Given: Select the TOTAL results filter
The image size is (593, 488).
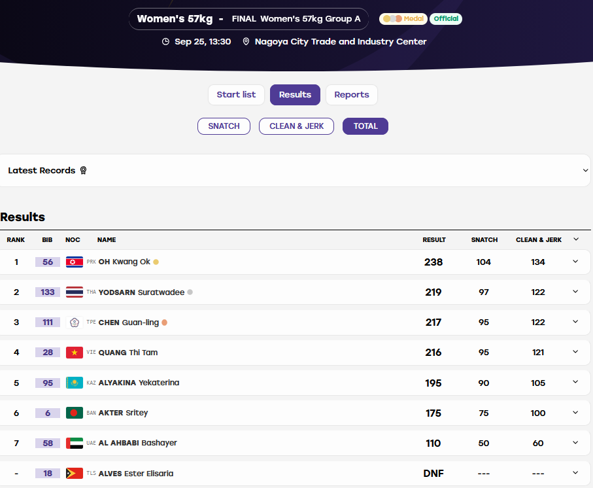Looking at the screenshot, I should point(365,126).
